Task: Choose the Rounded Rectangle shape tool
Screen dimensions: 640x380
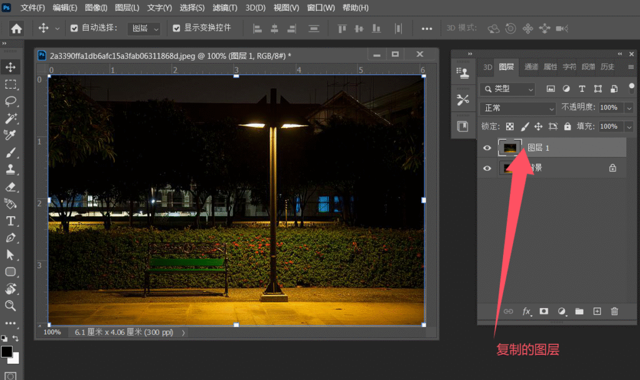Action: pyautogui.click(x=11, y=272)
